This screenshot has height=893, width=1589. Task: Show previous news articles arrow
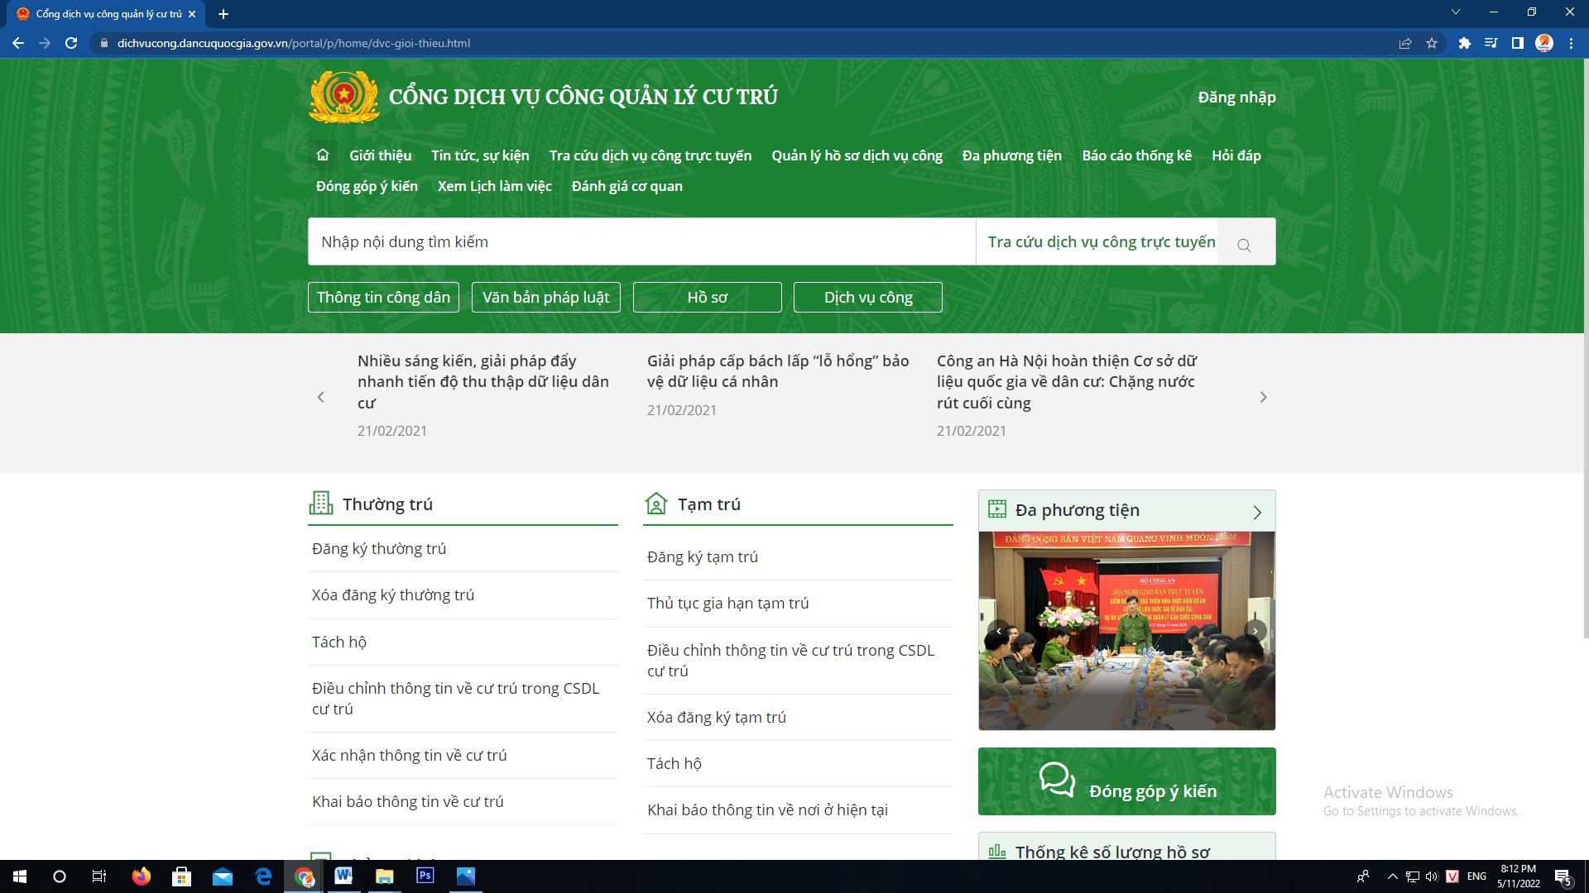(x=321, y=398)
